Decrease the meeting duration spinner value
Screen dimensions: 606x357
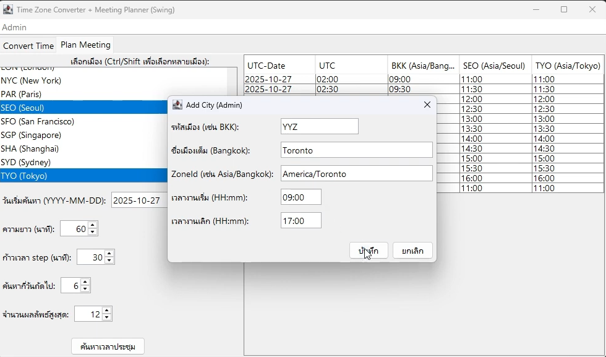93,232
